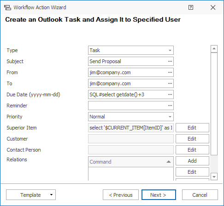Image resolution: width=224 pixels, height=206 pixels.
Task: Open the Template button dropdown arrow
Action: pos(51,195)
